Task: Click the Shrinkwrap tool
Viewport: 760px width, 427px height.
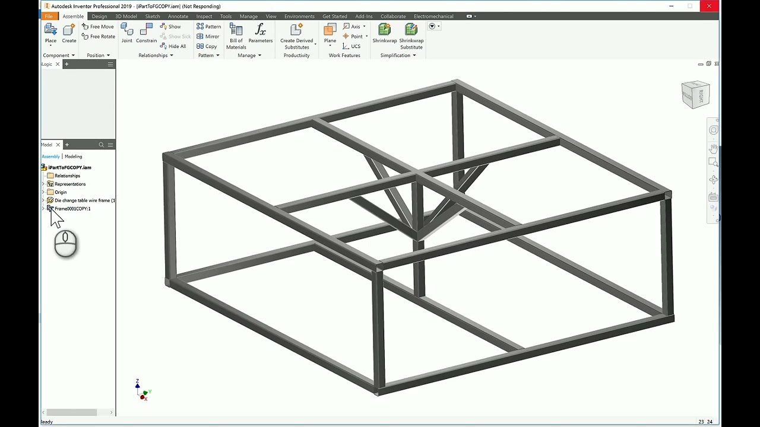Action: [x=385, y=33]
